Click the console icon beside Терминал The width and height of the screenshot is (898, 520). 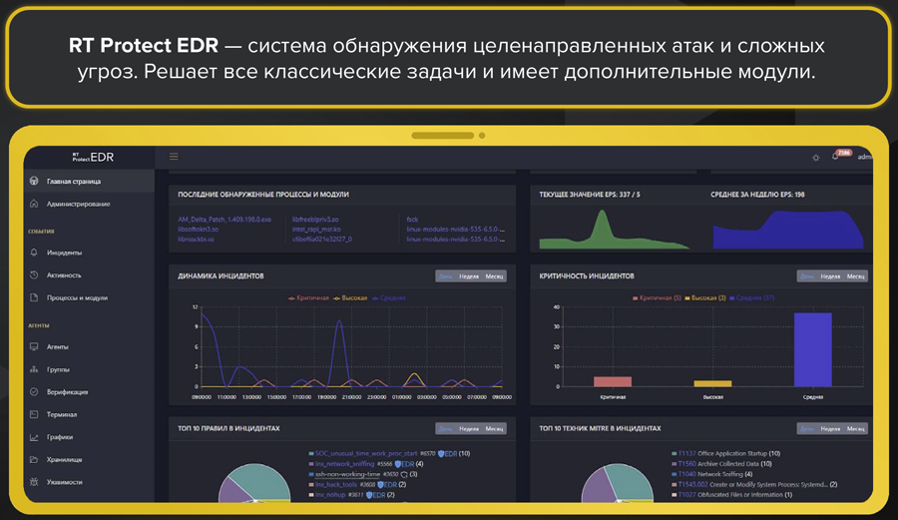click(x=34, y=414)
